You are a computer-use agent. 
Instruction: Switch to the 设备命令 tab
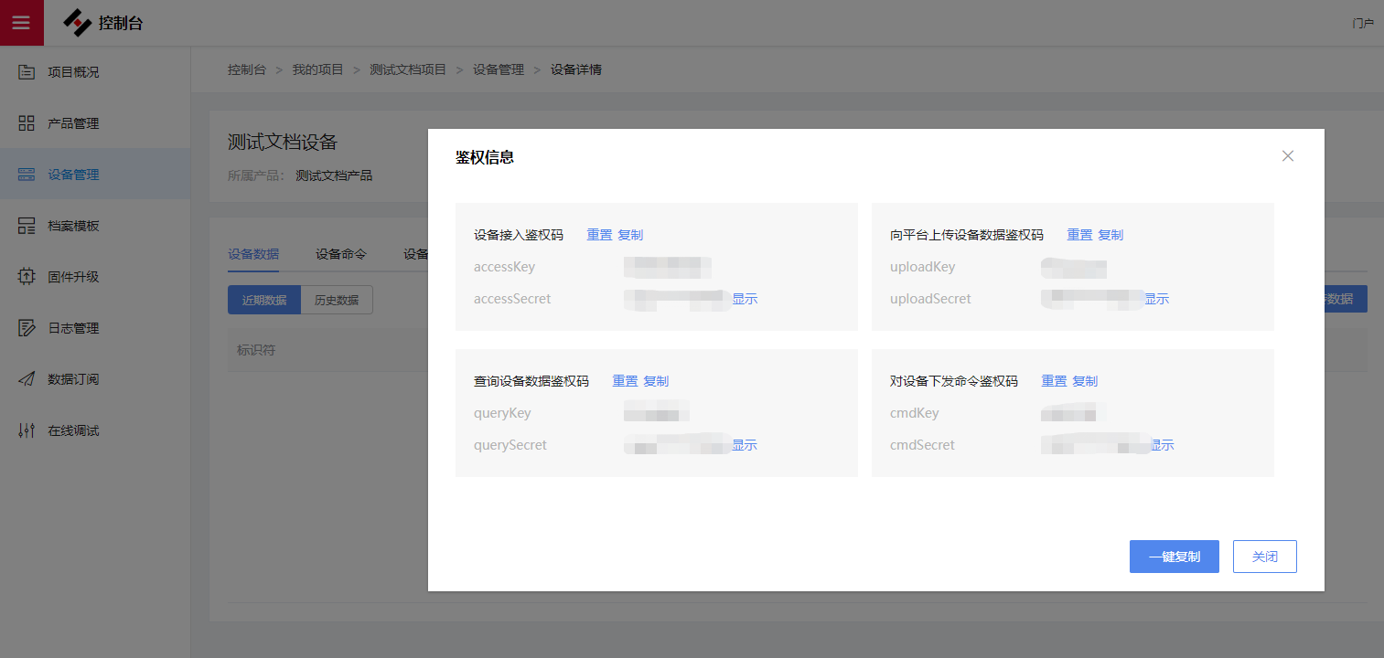pyautogui.click(x=341, y=254)
